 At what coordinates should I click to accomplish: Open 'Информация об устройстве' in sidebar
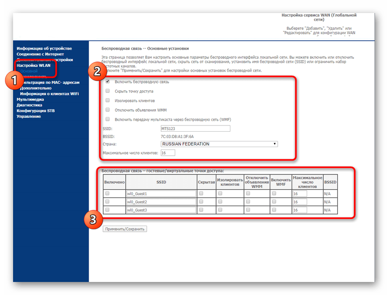pyautogui.click(x=44, y=48)
